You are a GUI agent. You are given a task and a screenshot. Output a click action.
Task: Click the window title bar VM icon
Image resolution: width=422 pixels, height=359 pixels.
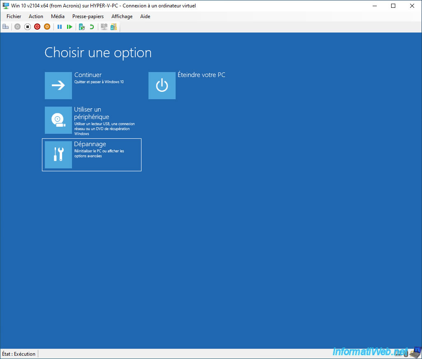click(6, 6)
